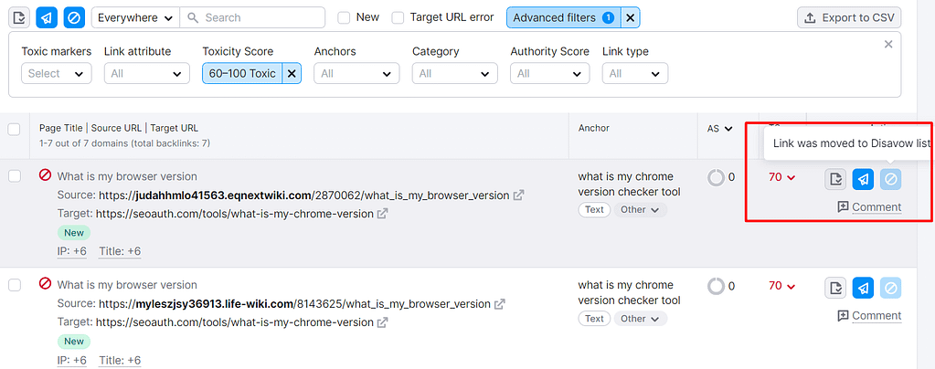The image size is (935, 369).
Task: Open the Link type filter dropdown
Action: tap(635, 73)
